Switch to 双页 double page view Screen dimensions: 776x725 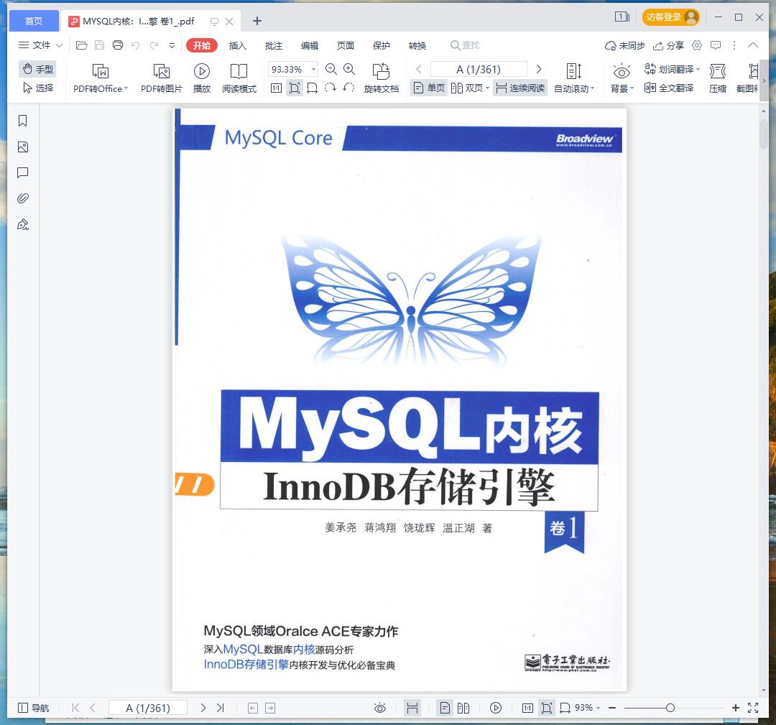pos(470,88)
